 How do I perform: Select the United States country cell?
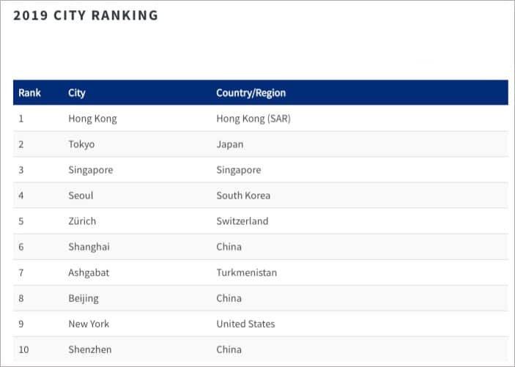tap(245, 324)
